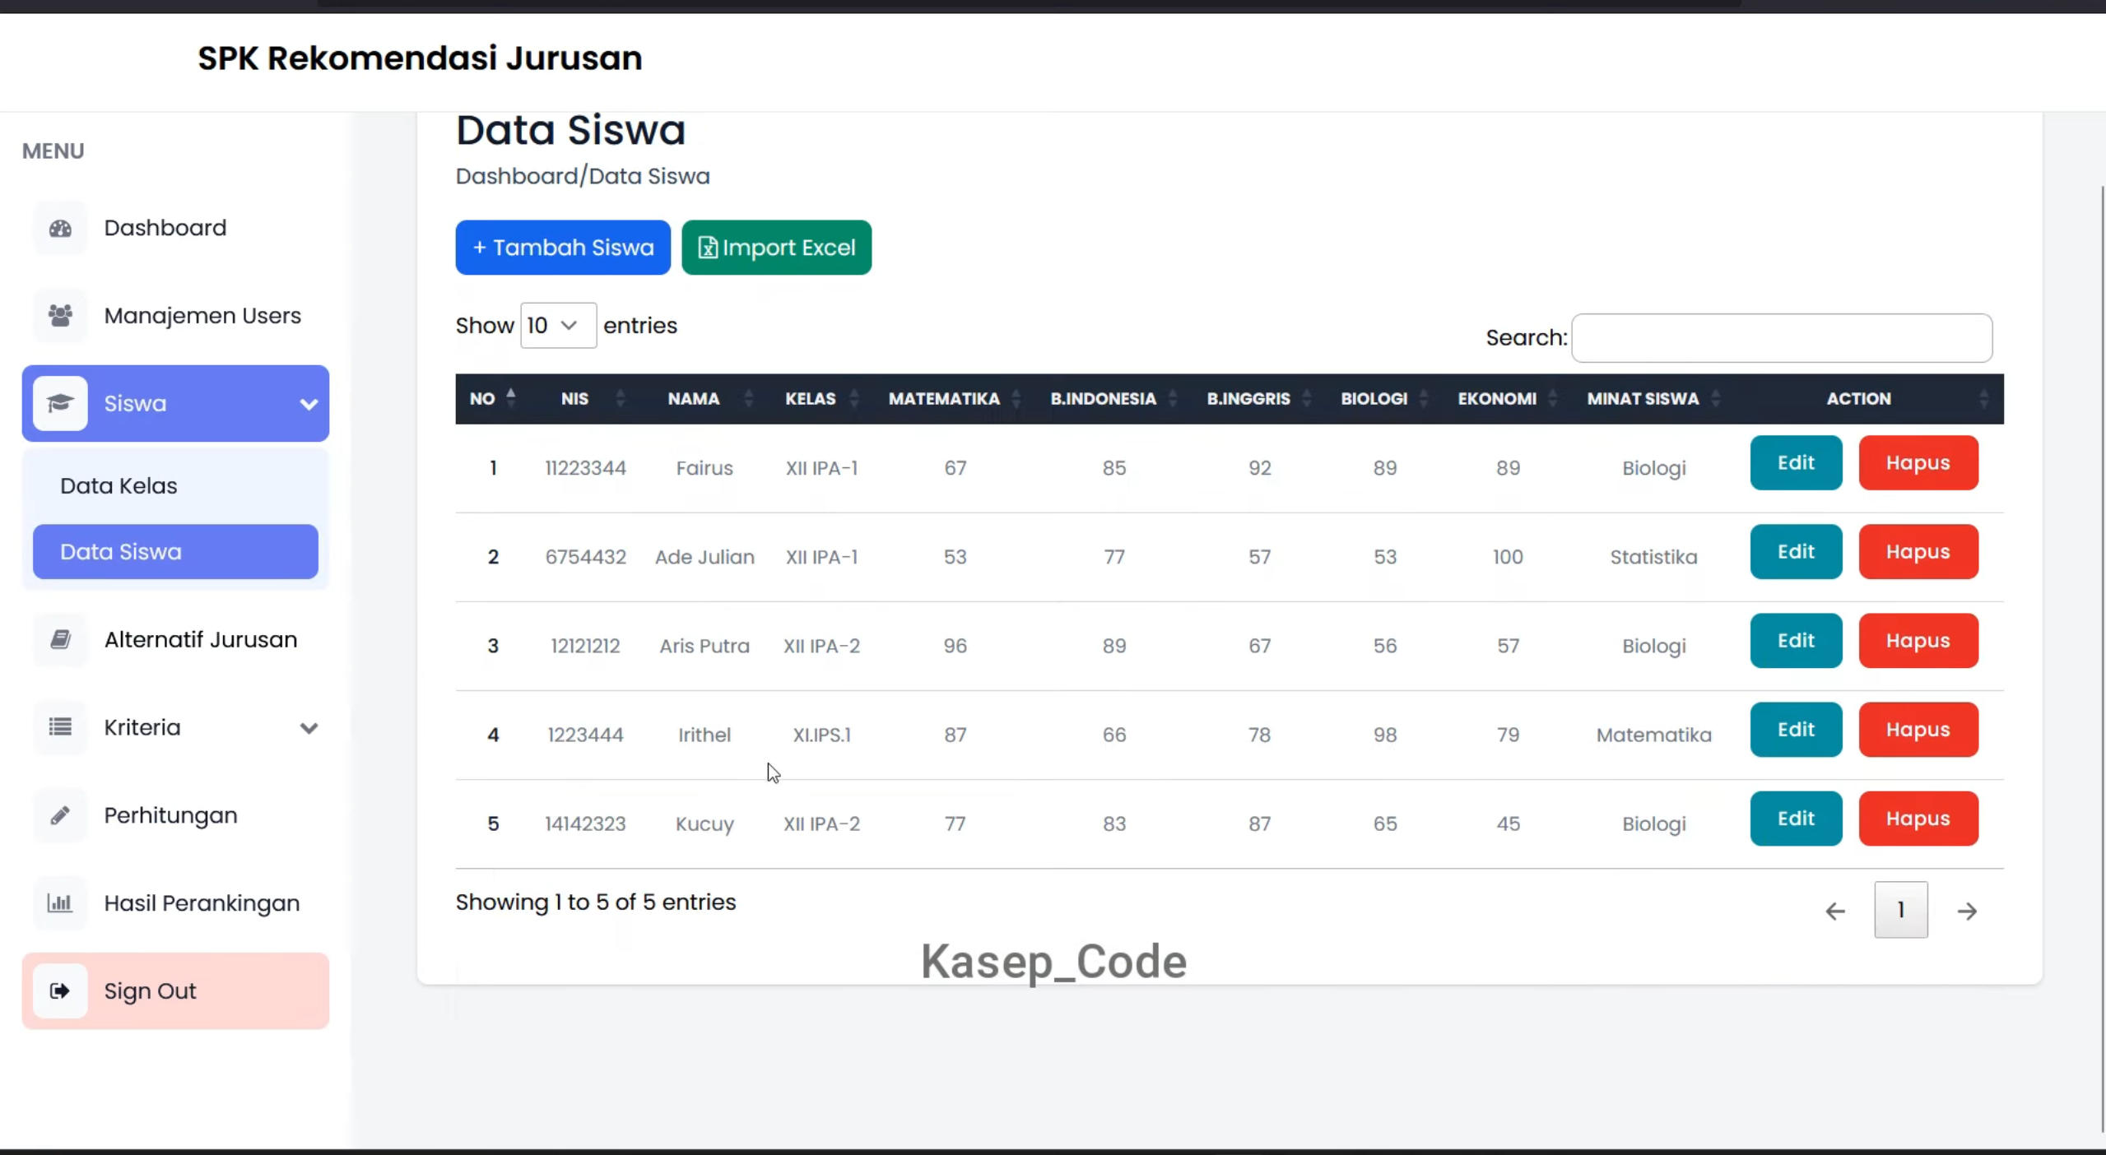Screen dimensions: 2106x1155
Task: Open Hasil Perankingan menu
Action: coord(175,903)
